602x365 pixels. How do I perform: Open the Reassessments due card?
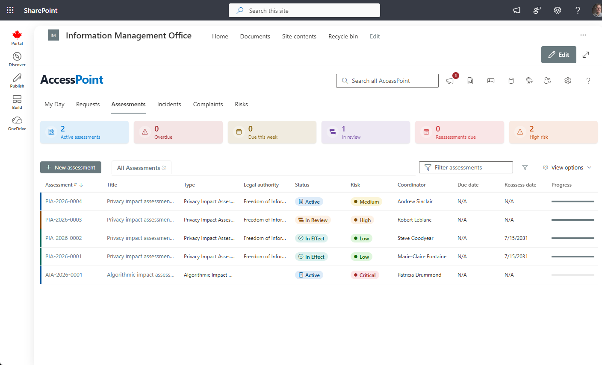(460, 132)
